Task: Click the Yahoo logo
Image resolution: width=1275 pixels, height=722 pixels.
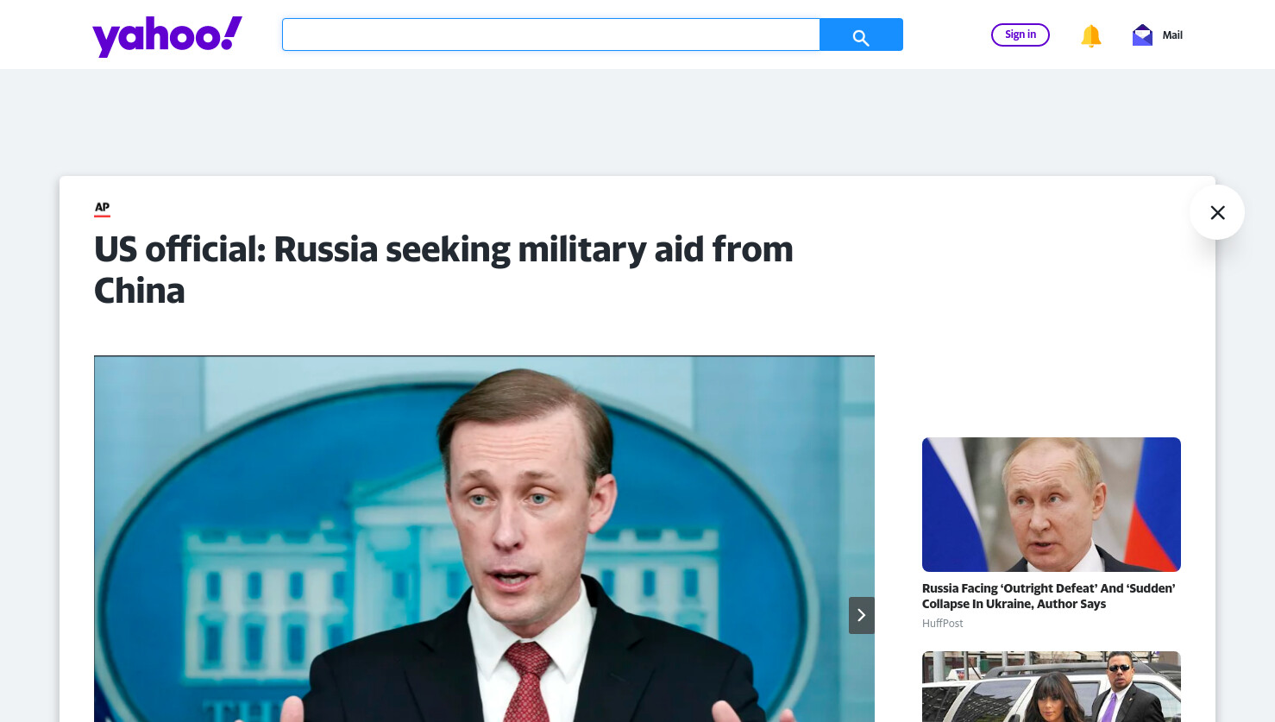Action: pos(167,36)
